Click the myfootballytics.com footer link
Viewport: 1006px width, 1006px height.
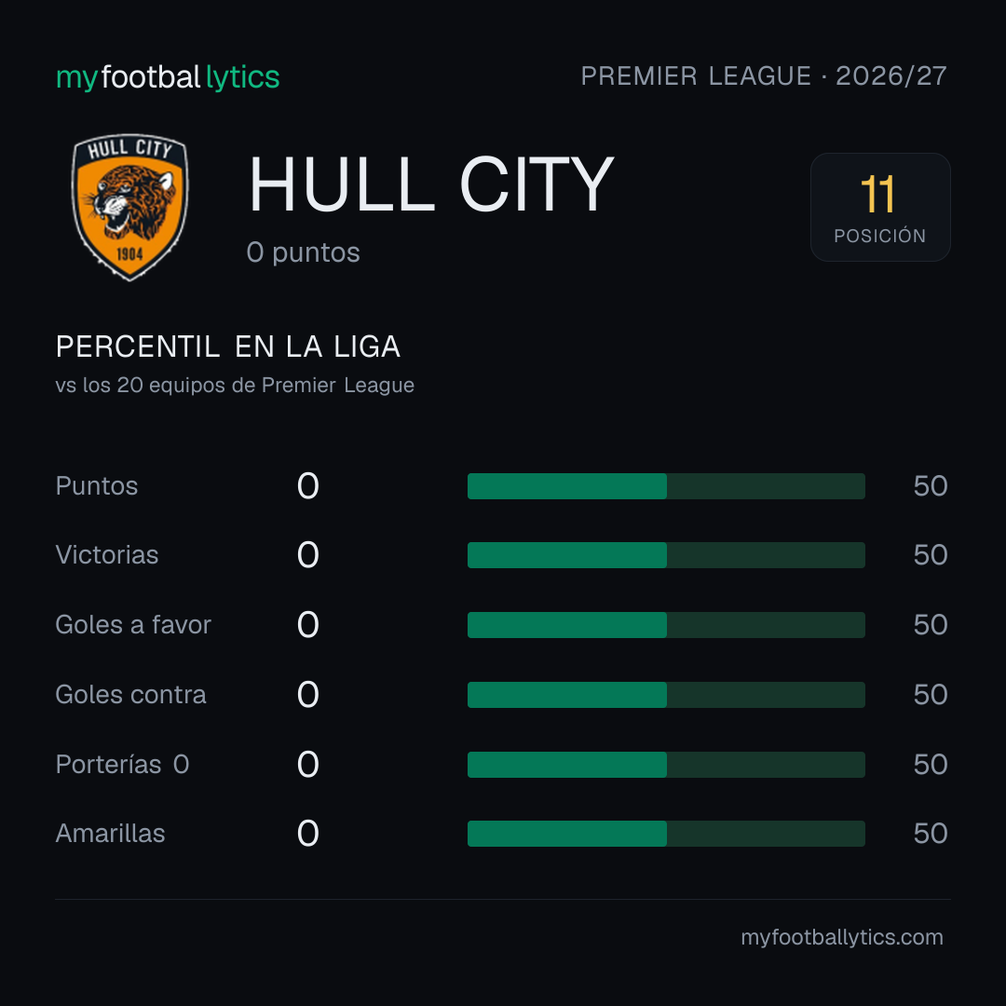pos(842,937)
